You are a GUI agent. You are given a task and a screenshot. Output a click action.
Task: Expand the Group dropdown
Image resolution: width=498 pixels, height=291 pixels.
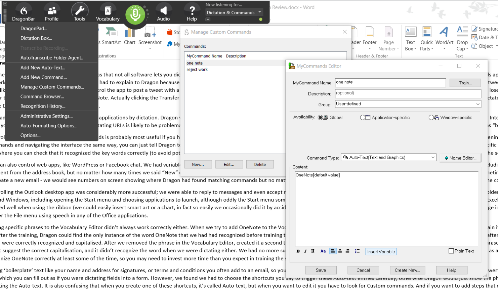[x=478, y=104]
